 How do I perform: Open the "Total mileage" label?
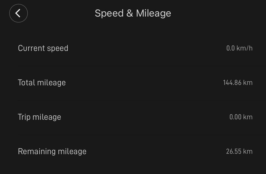pos(42,83)
